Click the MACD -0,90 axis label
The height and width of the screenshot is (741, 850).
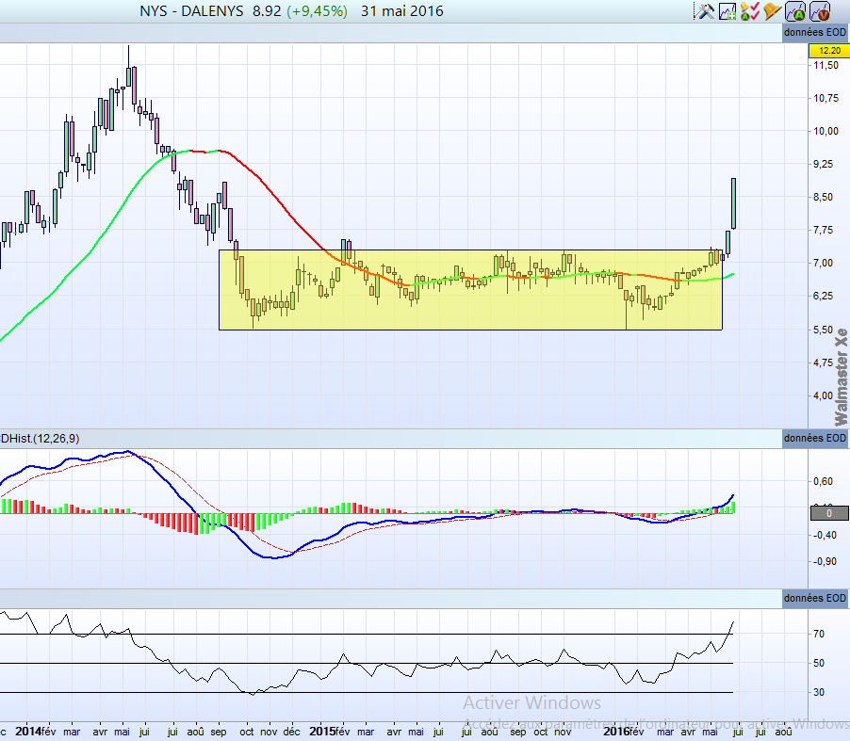tap(824, 561)
